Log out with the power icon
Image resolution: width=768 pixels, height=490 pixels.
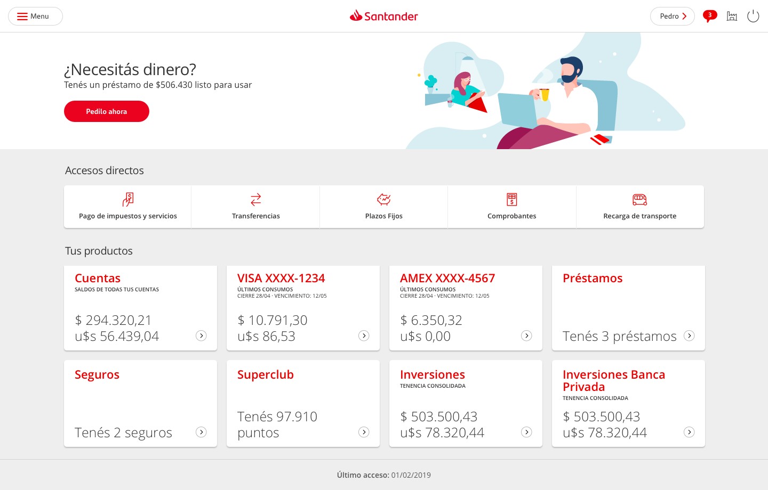coord(753,17)
